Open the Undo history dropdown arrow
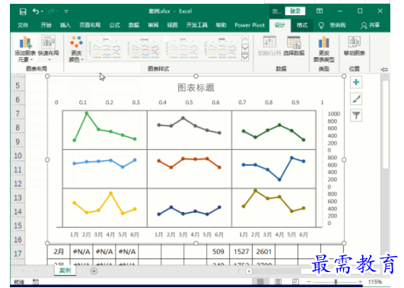Viewport: 404px width, 288px height. point(42,11)
